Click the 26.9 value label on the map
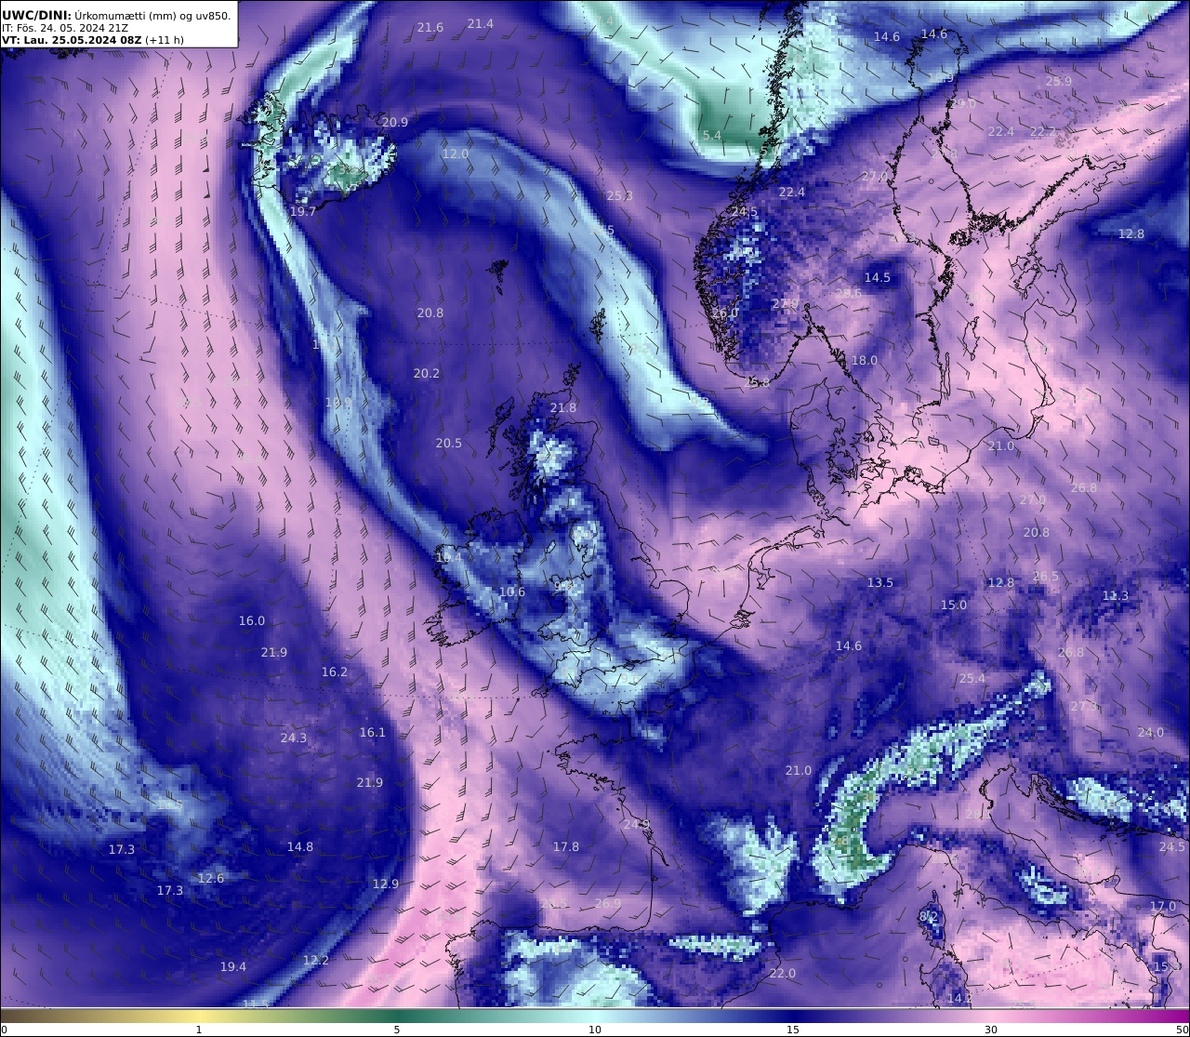Viewport: 1190px width, 1037px height. pyautogui.click(x=608, y=904)
